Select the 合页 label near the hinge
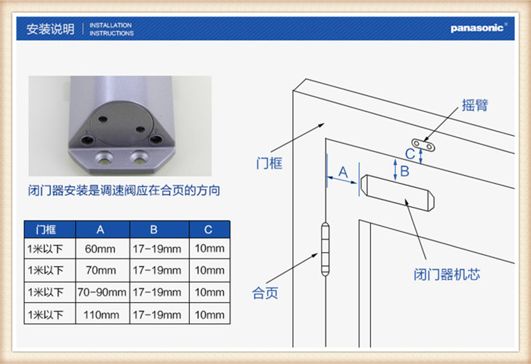This screenshot has height=364, width=531. click(265, 294)
